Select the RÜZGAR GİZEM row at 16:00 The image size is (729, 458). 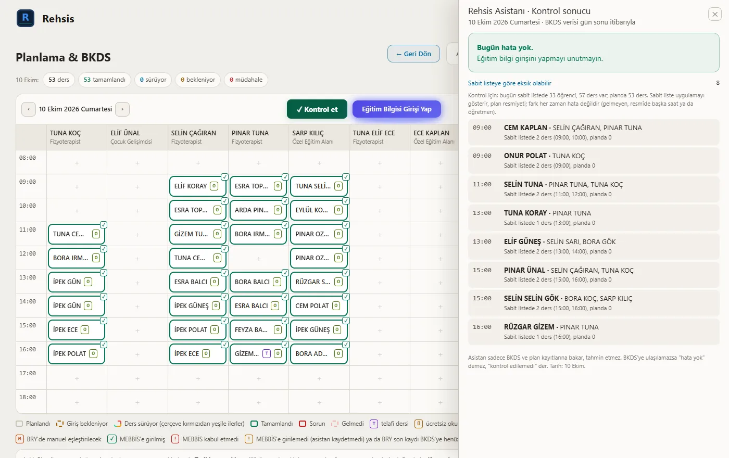[x=594, y=332]
